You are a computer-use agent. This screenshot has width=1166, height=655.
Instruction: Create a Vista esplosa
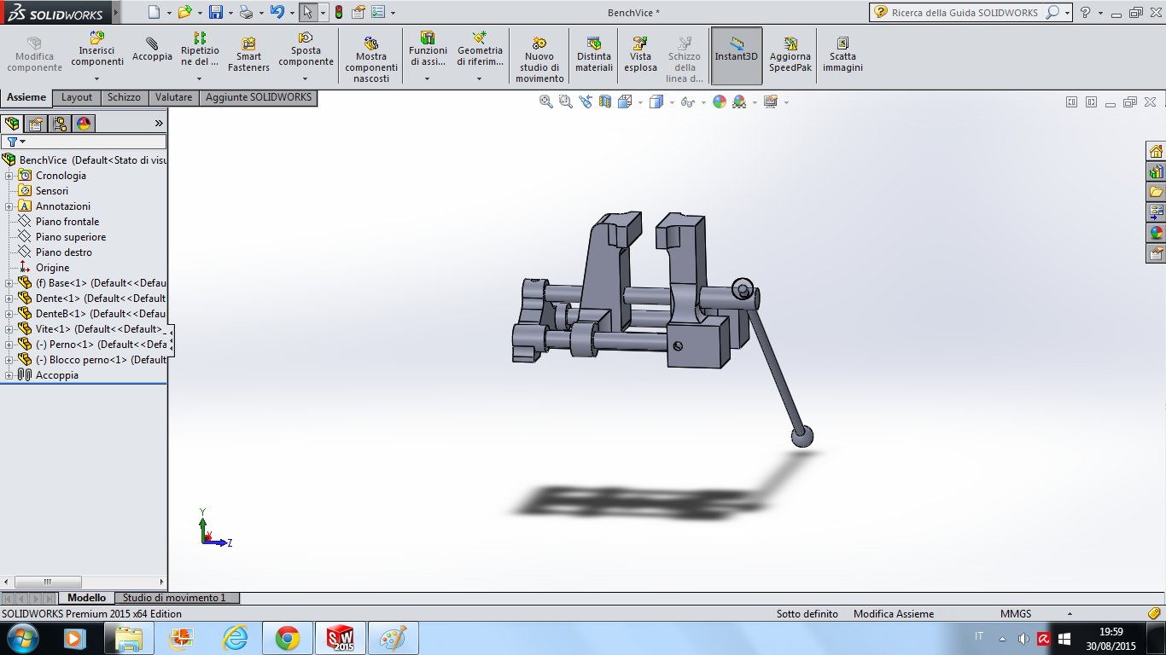point(640,54)
